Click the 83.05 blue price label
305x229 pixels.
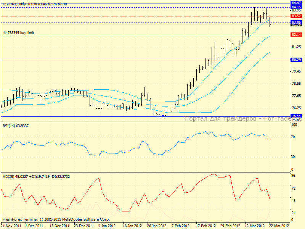tap(296, 23)
